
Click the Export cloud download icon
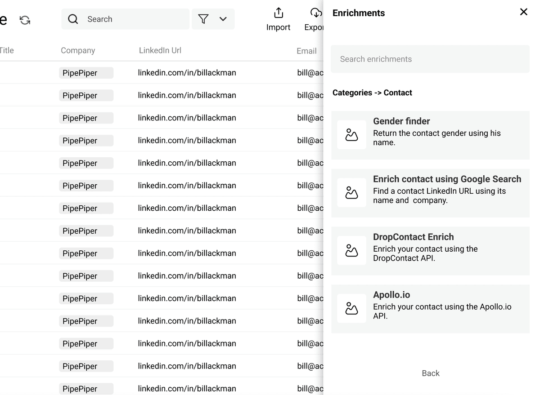tap(316, 13)
